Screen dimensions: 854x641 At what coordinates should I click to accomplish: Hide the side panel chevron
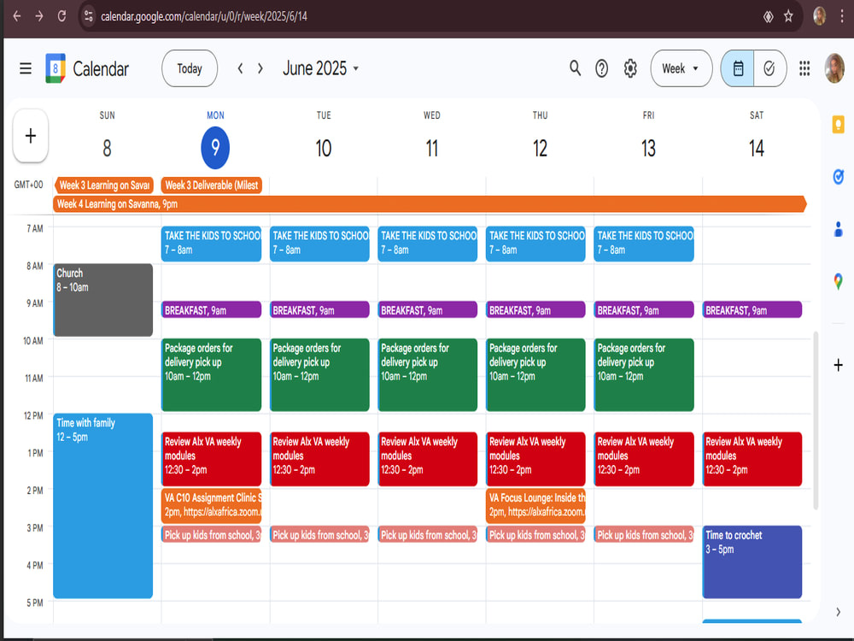(838, 612)
